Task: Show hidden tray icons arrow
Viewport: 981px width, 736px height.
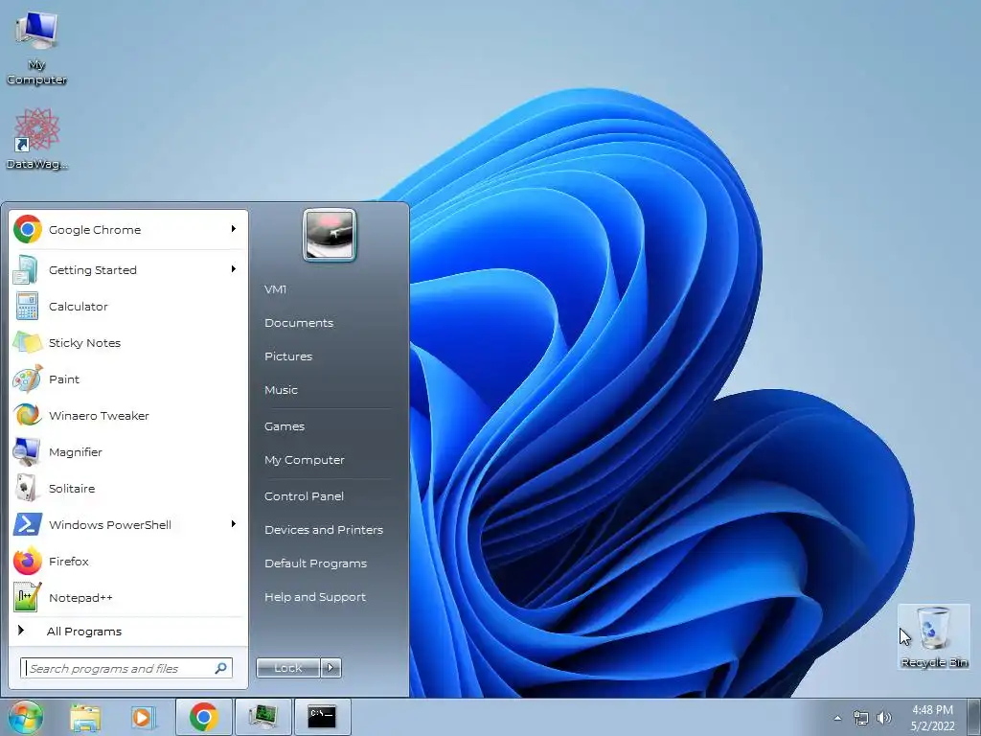Action: pyautogui.click(x=837, y=718)
